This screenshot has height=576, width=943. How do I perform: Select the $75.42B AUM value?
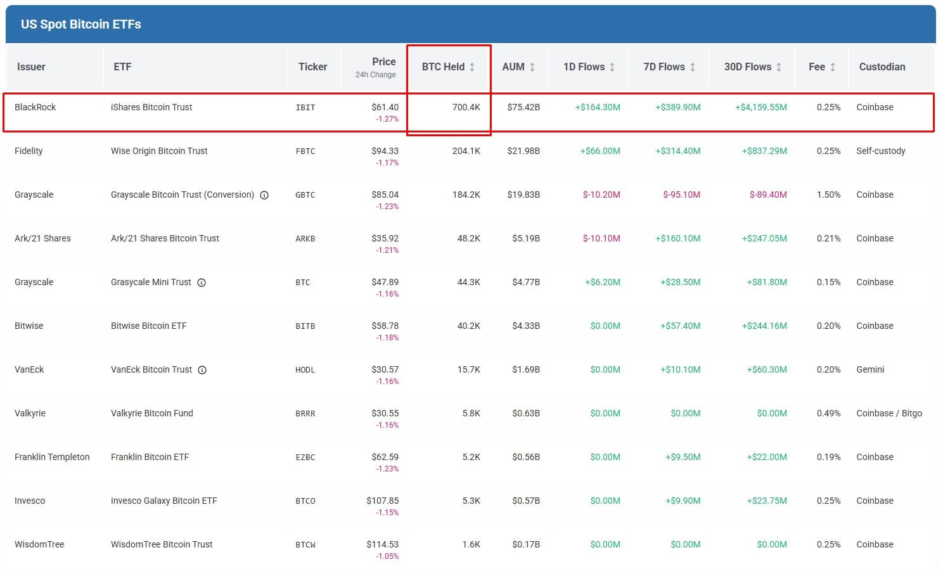click(523, 107)
